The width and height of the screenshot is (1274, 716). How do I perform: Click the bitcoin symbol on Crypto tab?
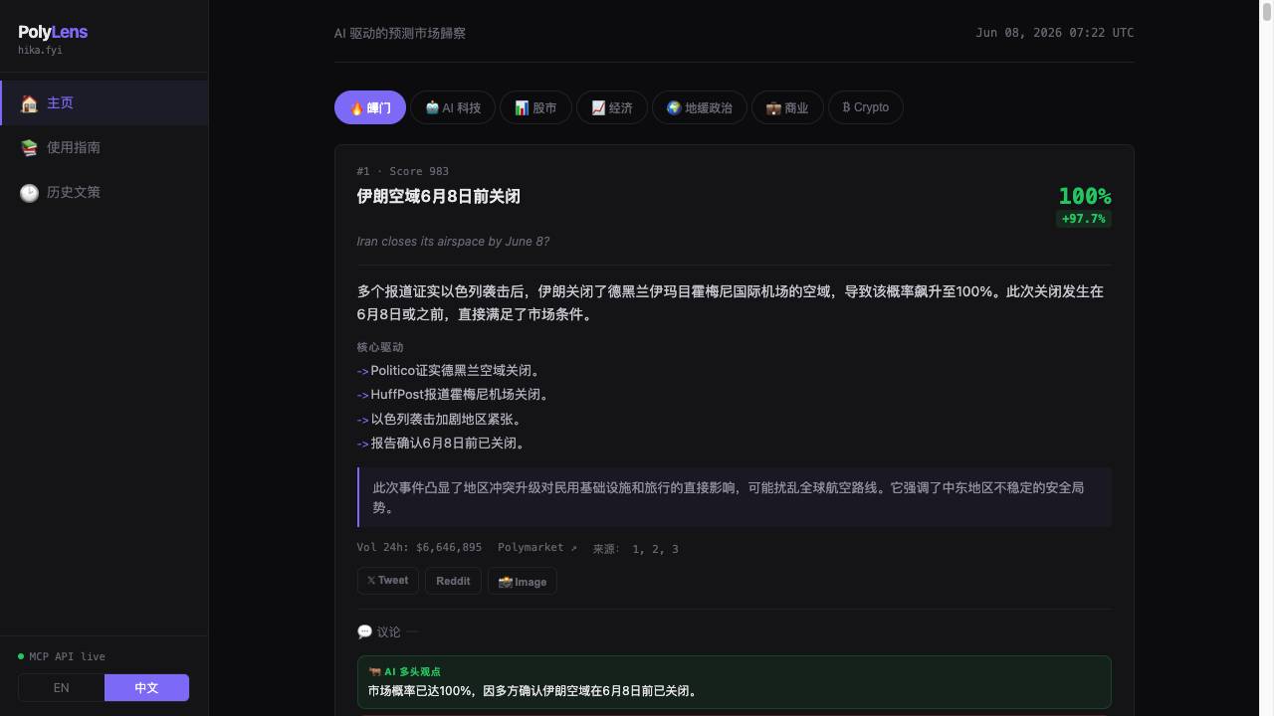(846, 107)
